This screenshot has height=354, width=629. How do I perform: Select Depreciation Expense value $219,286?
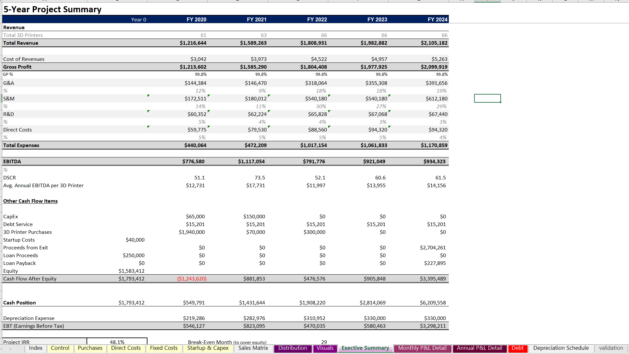pyautogui.click(x=194, y=318)
